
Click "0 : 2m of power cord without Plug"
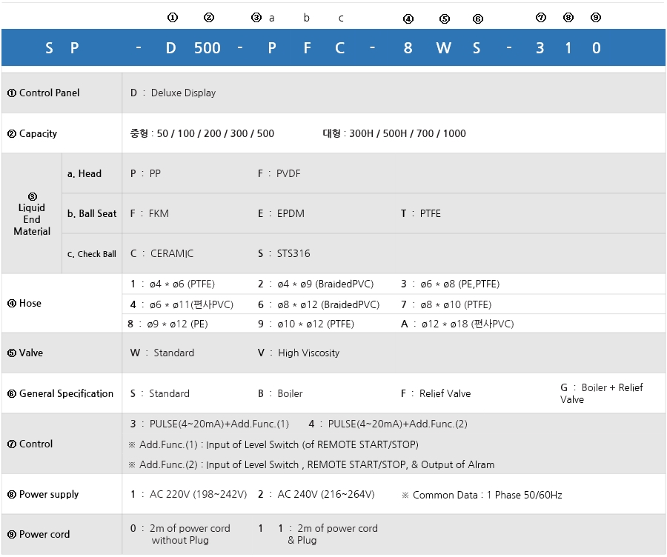tap(180, 534)
